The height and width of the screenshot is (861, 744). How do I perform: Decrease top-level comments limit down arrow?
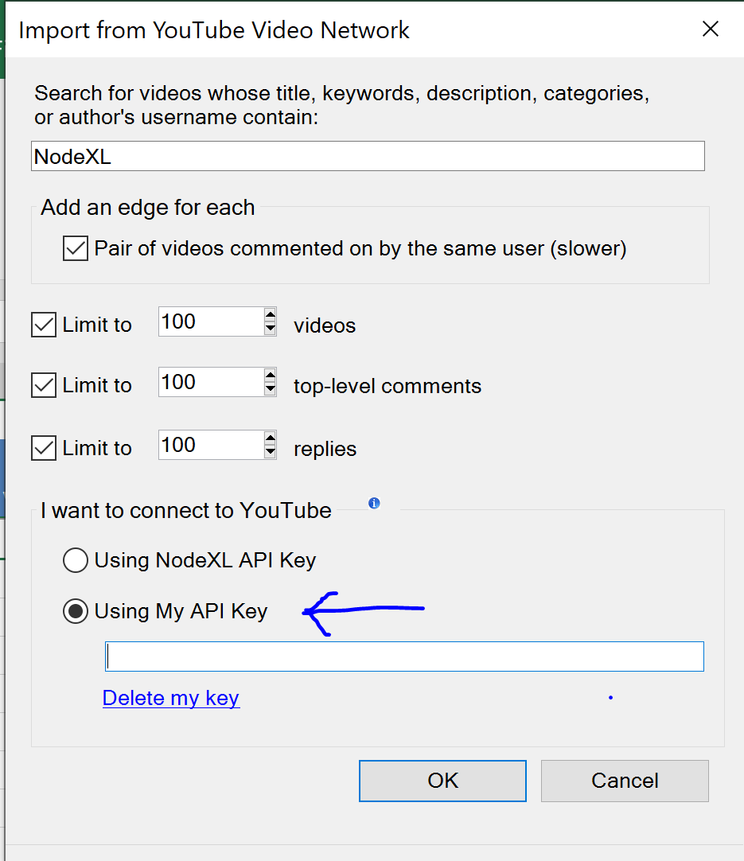tap(271, 389)
